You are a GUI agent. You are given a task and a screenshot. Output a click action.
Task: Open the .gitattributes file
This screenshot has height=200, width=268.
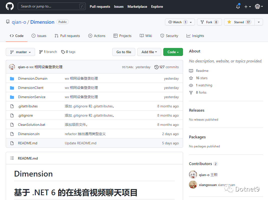[x=28, y=106]
